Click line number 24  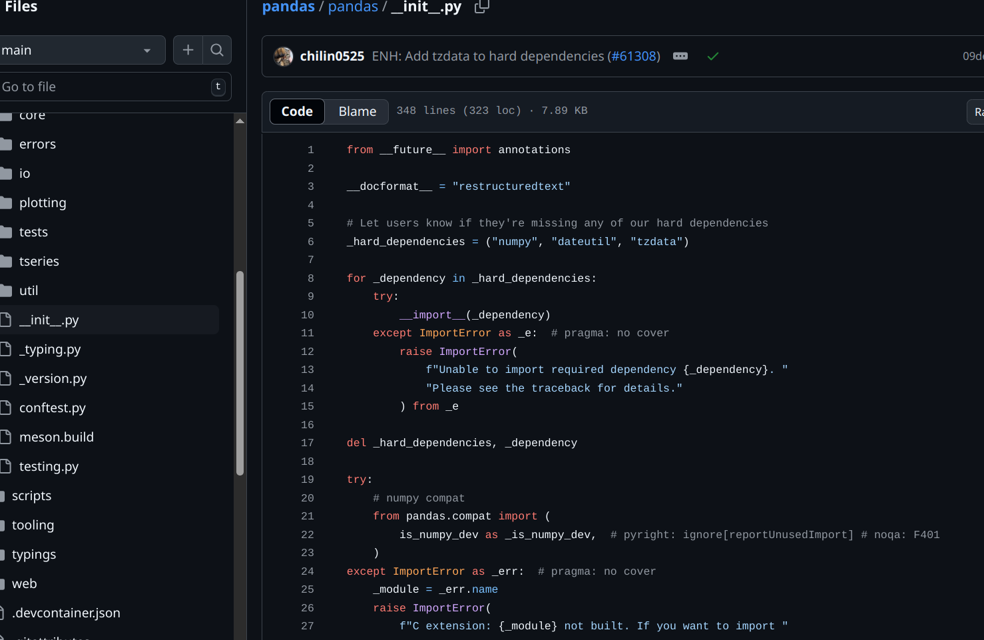tap(307, 571)
